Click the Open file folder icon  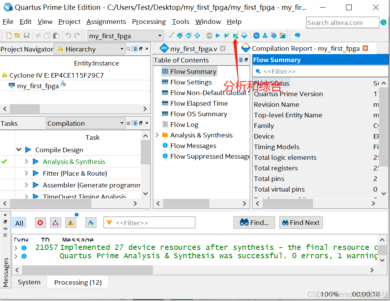pos(17,36)
